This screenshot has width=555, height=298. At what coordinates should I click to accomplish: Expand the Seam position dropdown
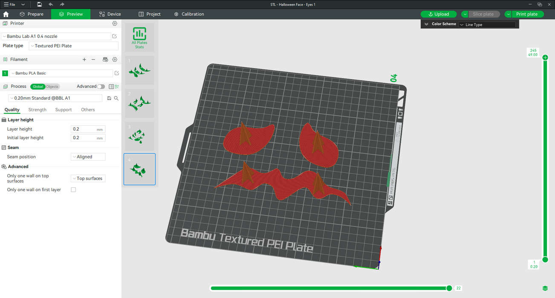tap(88, 157)
